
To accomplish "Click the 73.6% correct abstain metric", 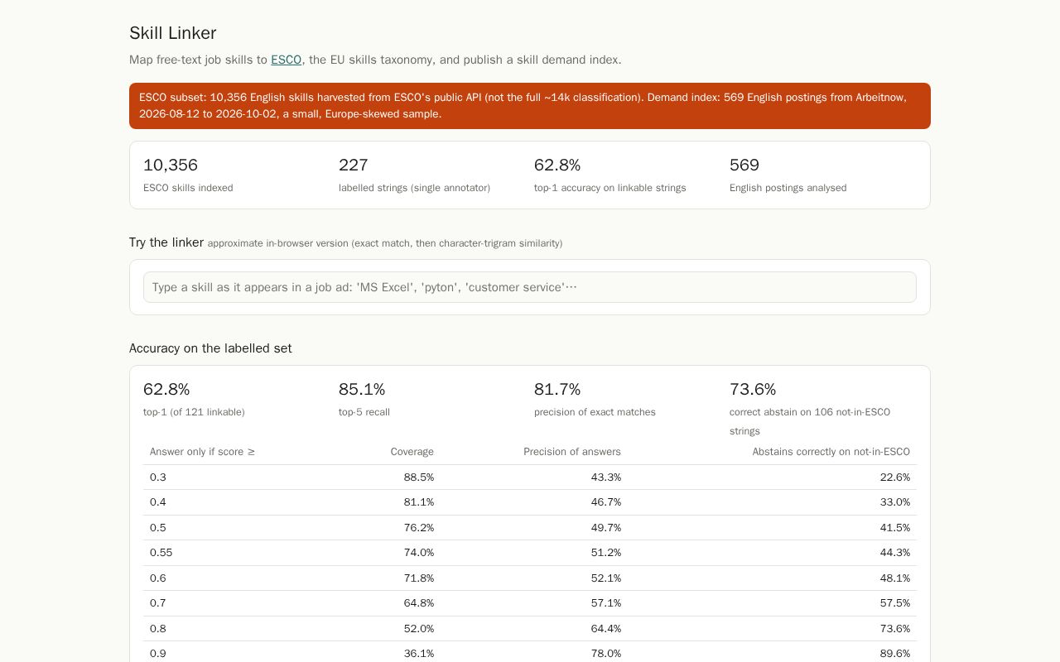I will point(810,409).
